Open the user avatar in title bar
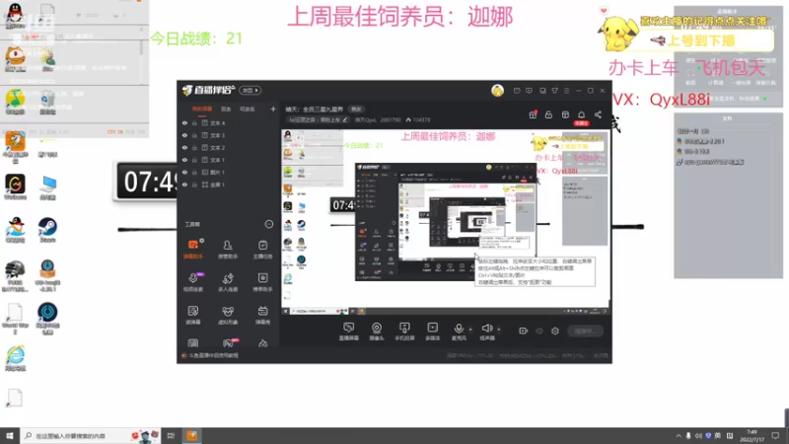This screenshot has width=789, height=444. coord(497,91)
